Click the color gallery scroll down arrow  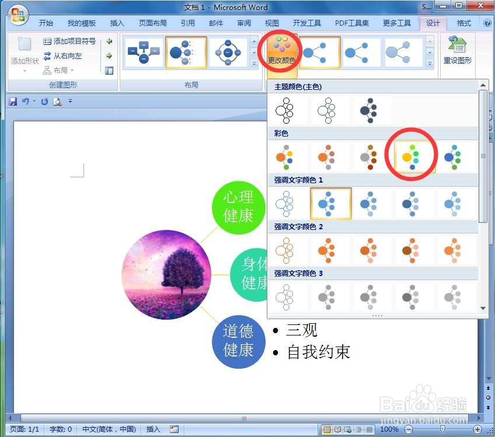pyautogui.click(x=483, y=308)
